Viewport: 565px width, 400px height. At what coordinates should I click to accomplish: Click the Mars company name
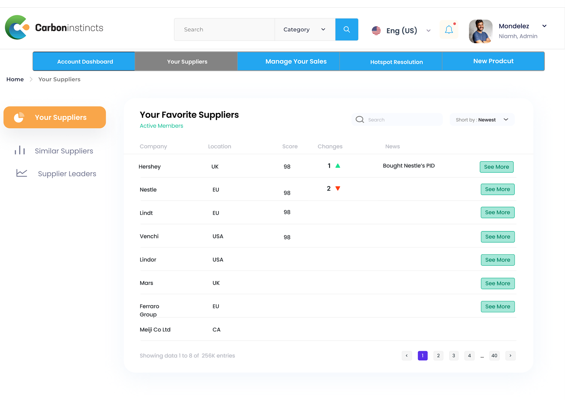146,283
